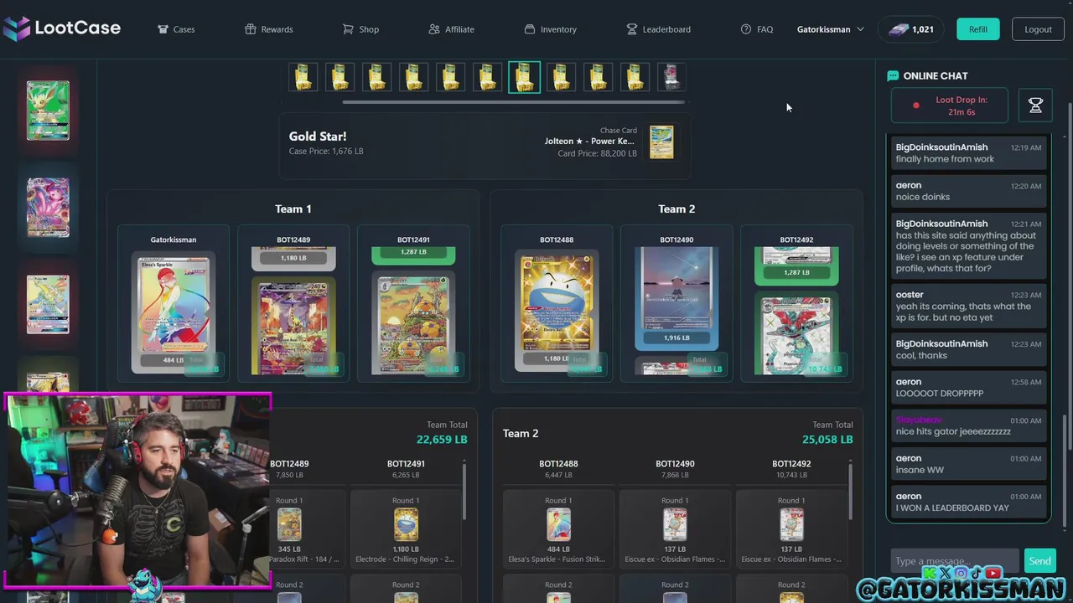Click the 22,659 LB team total
This screenshot has width=1073, height=603.
pyautogui.click(x=442, y=440)
